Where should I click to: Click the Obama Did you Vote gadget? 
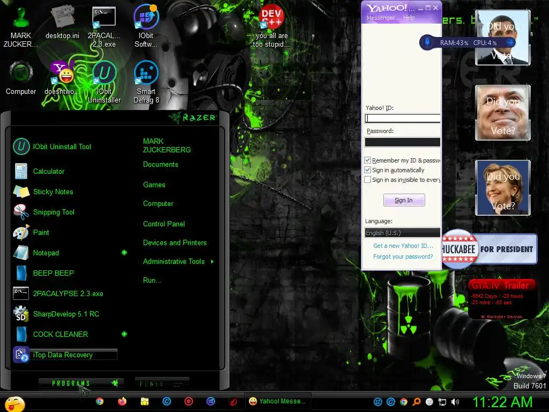(503, 38)
